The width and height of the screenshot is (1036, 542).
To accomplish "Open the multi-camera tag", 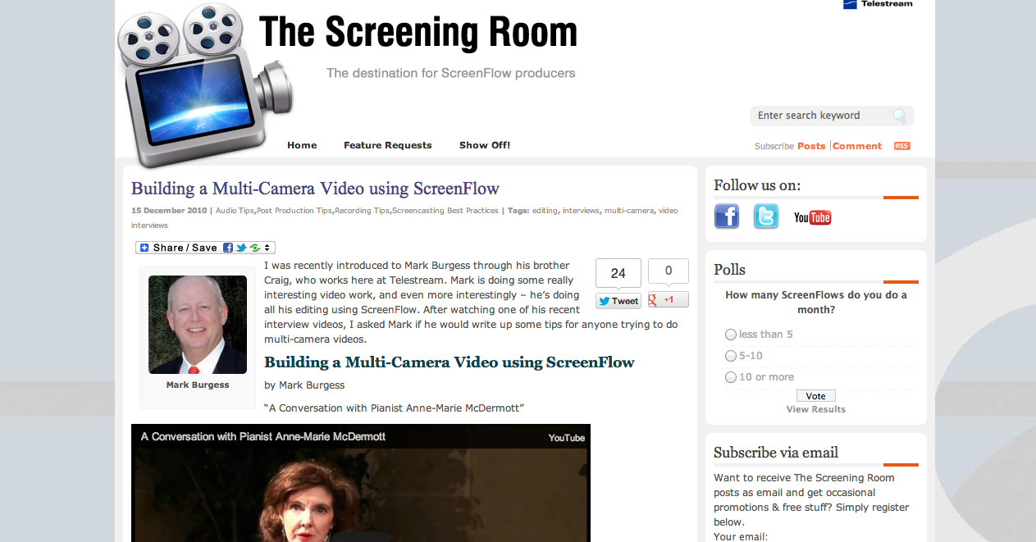I will pos(629,211).
